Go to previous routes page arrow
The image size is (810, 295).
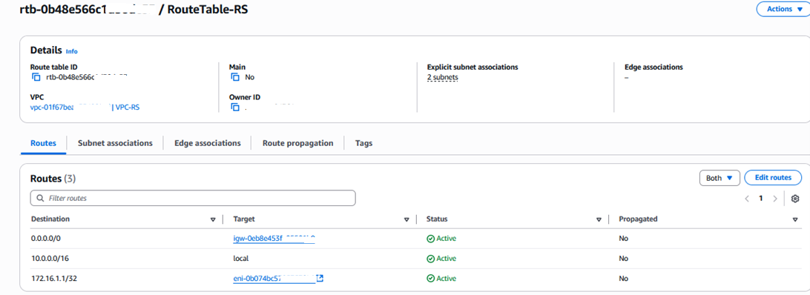tap(746, 199)
